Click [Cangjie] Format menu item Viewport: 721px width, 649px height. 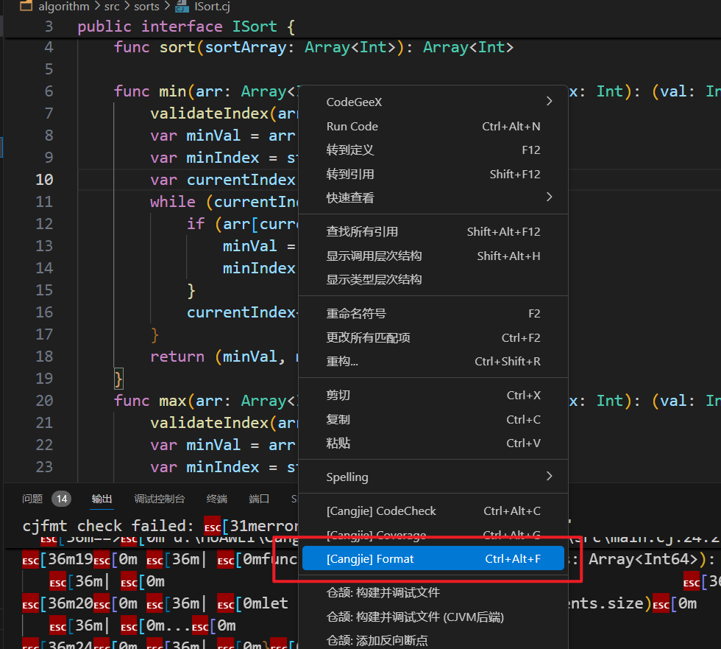click(433, 558)
